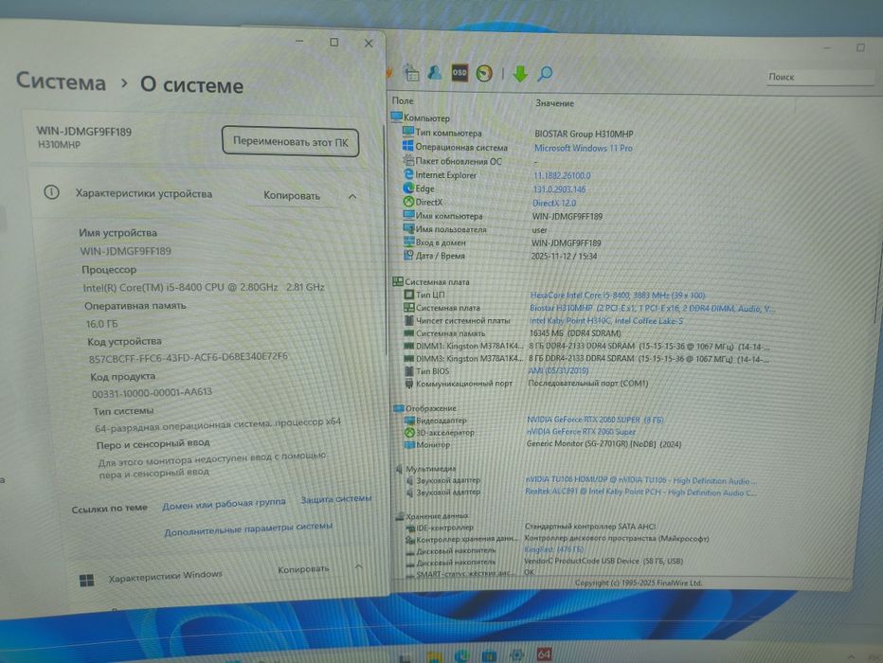The image size is (883, 663).
Task: Open the KingFast (476 ГБ) drive link
Action: [x=553, y=549]
